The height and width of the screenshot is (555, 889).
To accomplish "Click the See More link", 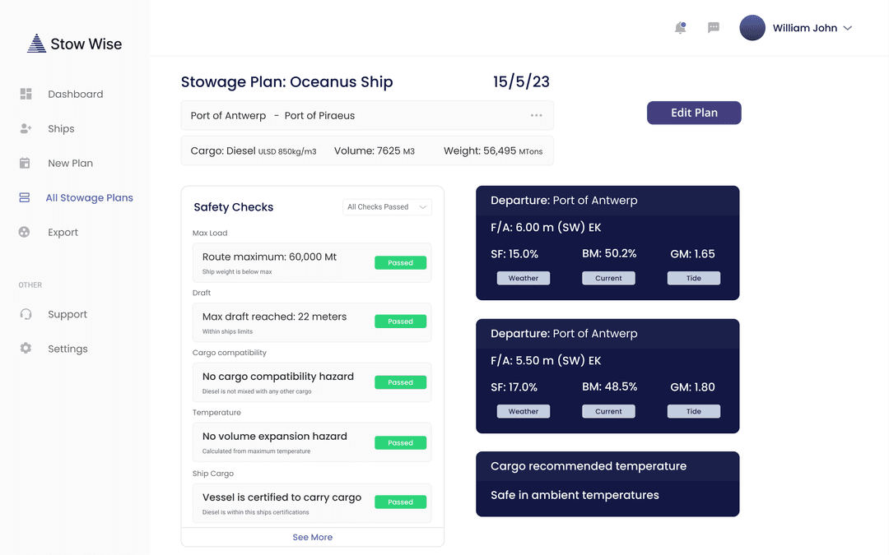I will [x=312, y=537].
